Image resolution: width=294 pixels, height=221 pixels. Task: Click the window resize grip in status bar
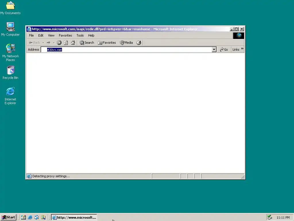(243, 177)
